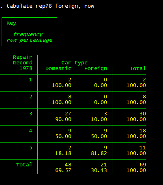The image size is (163, 185).
Task: Click the Total row label
Action: tap(24, 165)
